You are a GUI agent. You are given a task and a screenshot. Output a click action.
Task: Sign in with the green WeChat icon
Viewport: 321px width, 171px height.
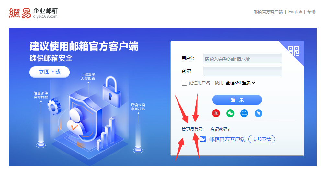click(x=230, y=113)
